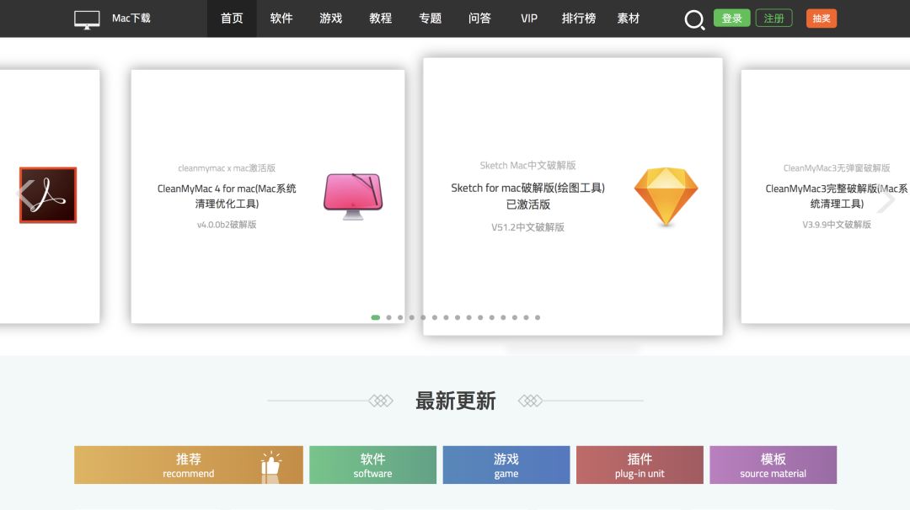Select the 游戏 game tab
Viewport: 910px width, 510px height.
coord(506,465)
